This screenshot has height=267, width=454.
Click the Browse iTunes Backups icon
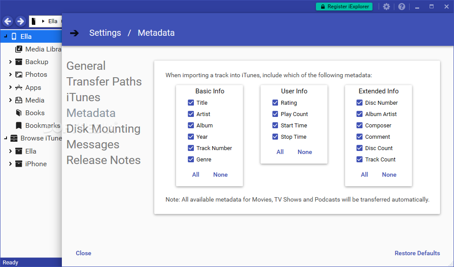coord(14,138)
